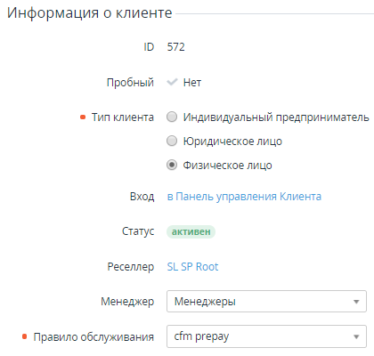
Task: Click the client ID value 572
Action: click(176, 47)
